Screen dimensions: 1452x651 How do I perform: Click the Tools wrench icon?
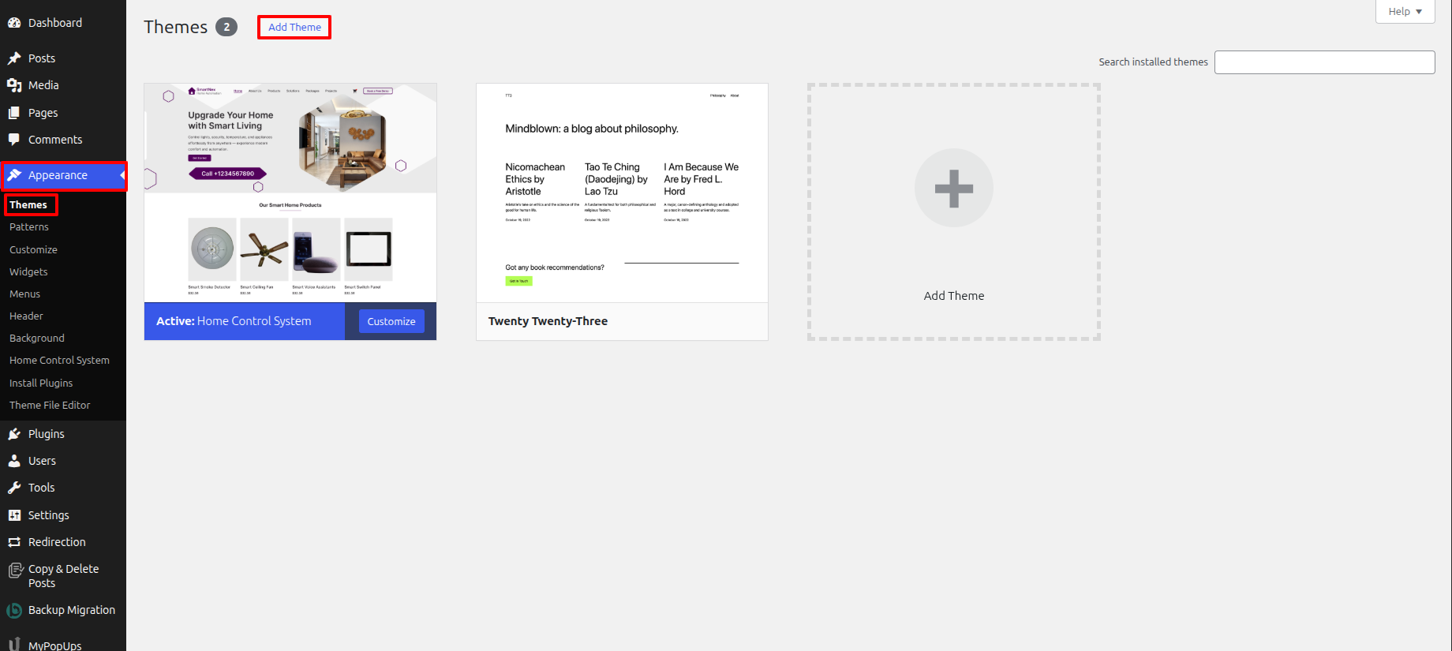pos(14,488)
